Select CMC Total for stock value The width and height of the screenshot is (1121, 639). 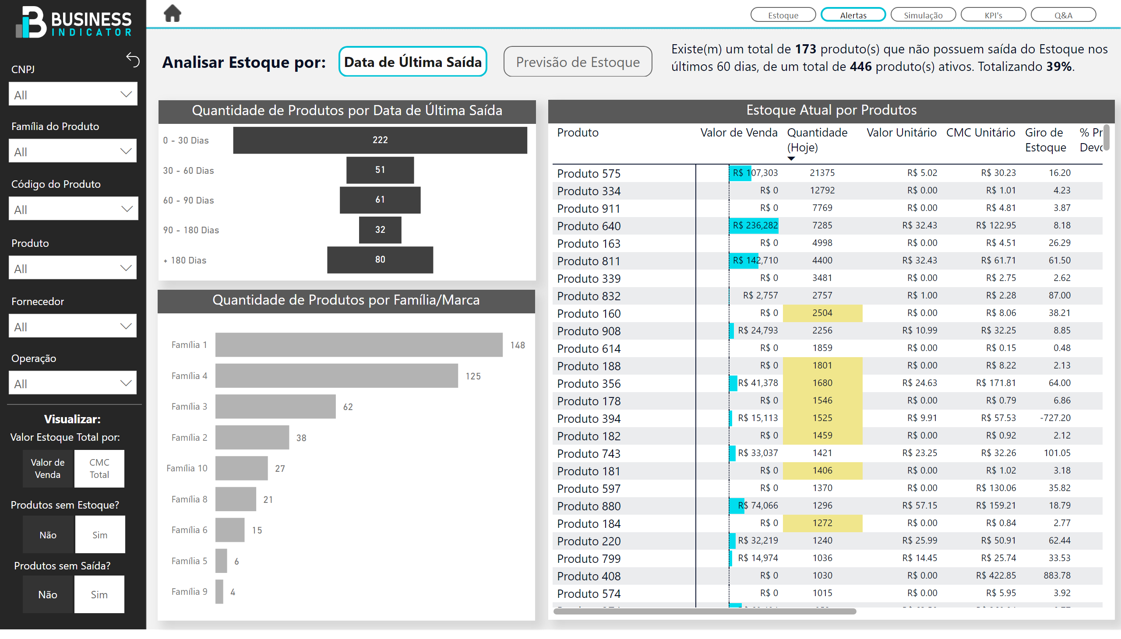click(x=99, y=468)
